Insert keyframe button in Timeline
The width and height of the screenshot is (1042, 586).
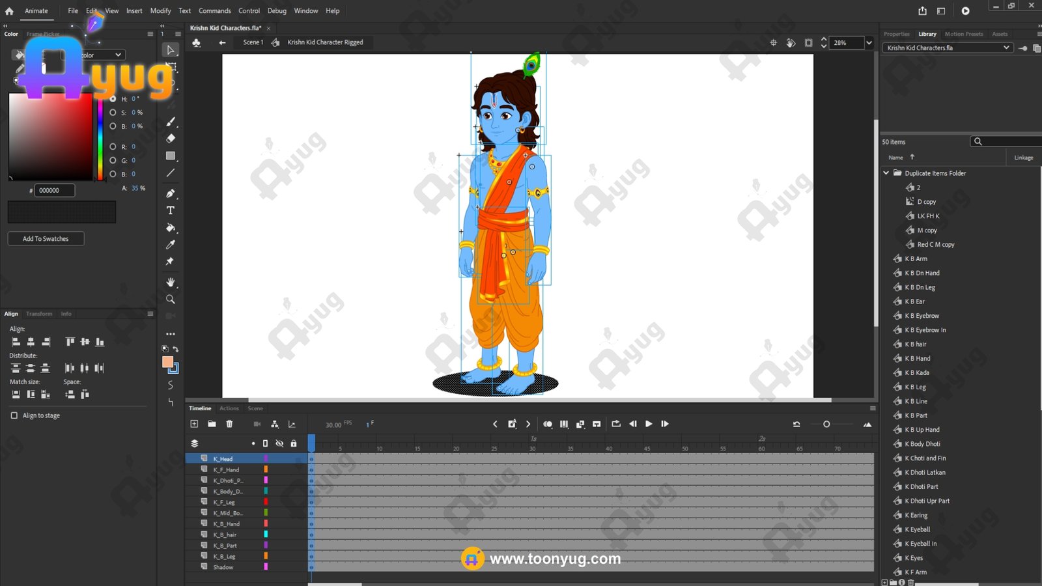[x=512, y=424]
